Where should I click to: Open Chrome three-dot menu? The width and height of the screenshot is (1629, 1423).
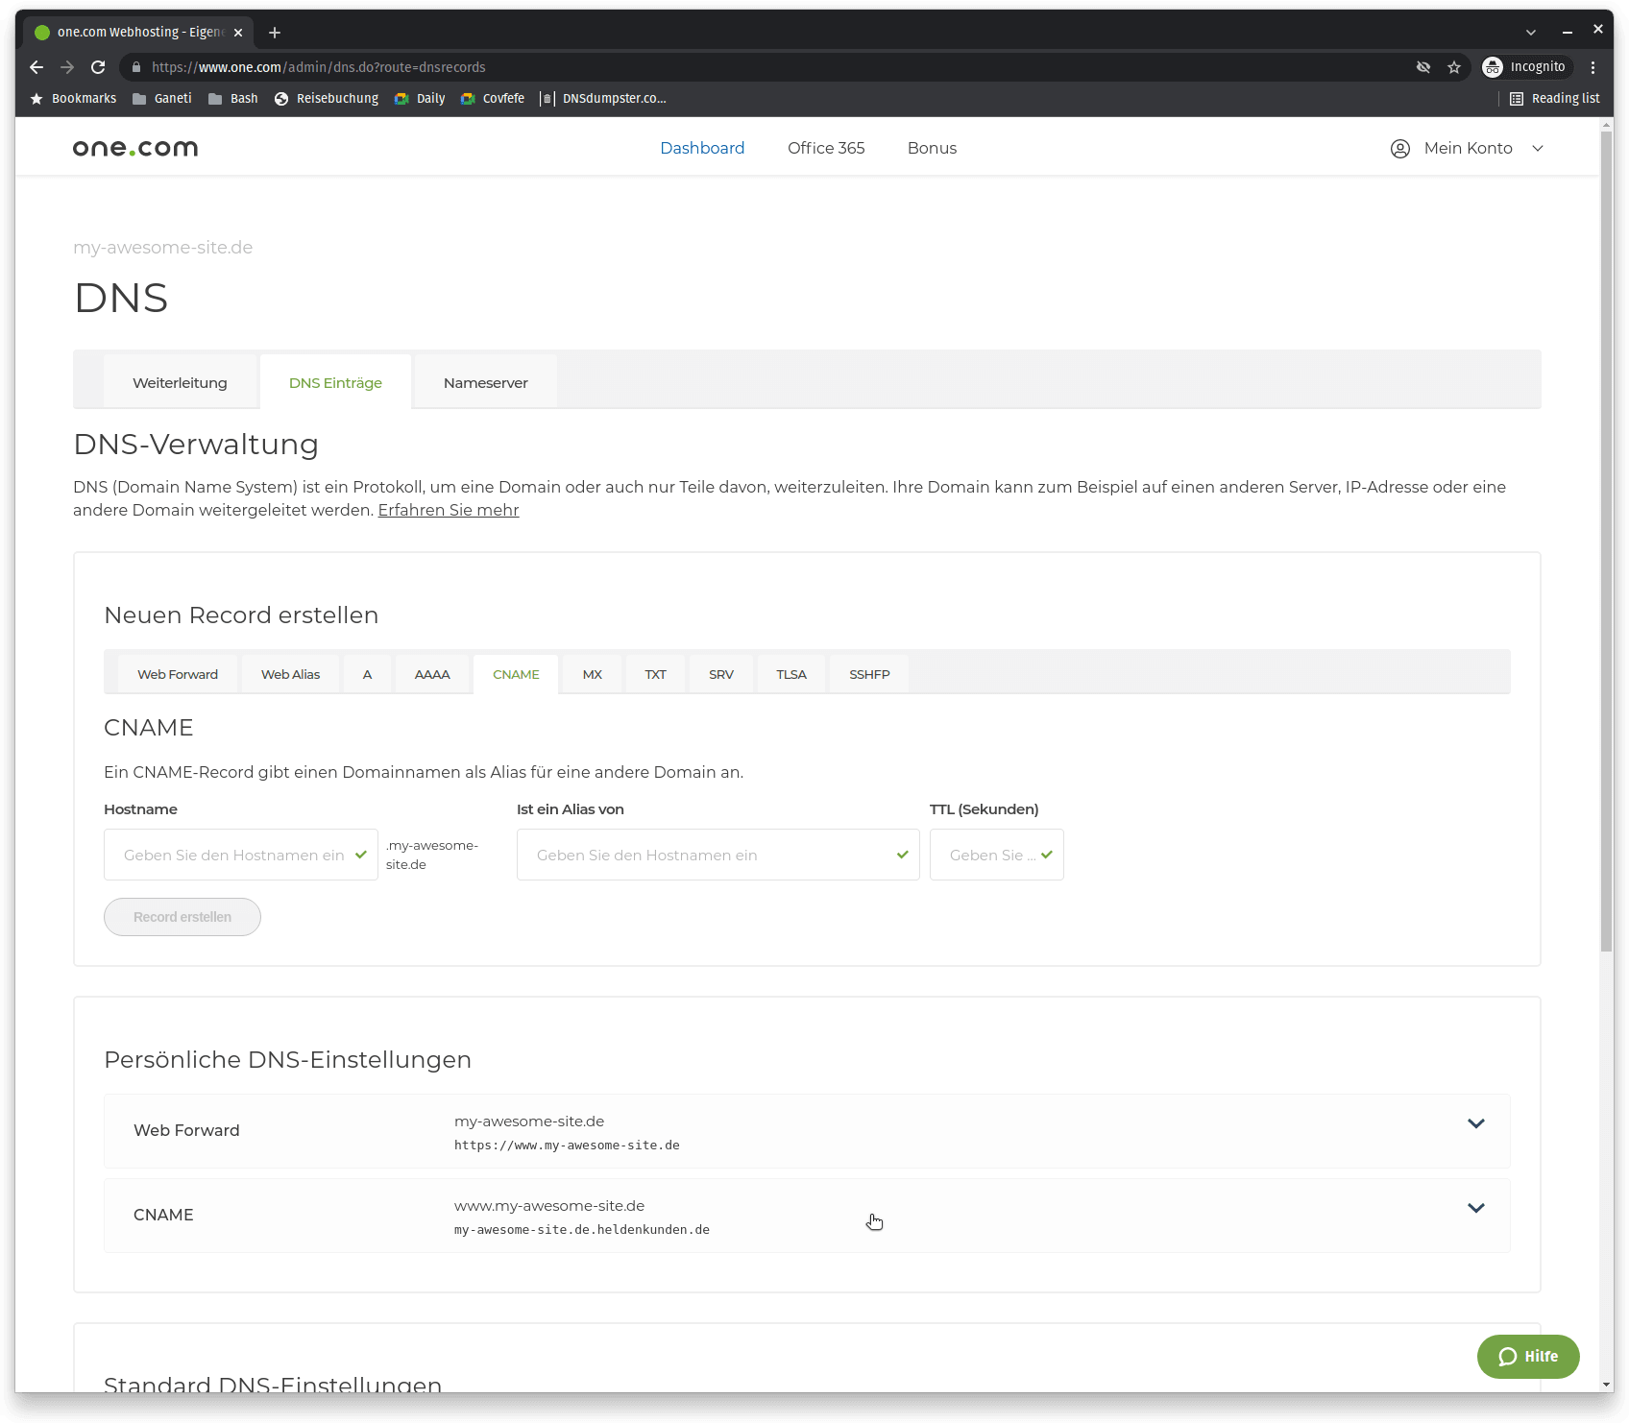(x=1593, y=67)
